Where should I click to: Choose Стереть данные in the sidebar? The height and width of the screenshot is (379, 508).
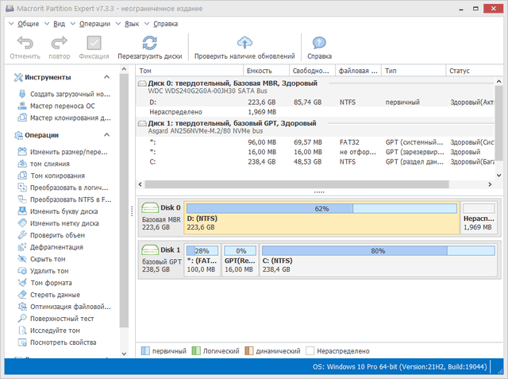60,295
